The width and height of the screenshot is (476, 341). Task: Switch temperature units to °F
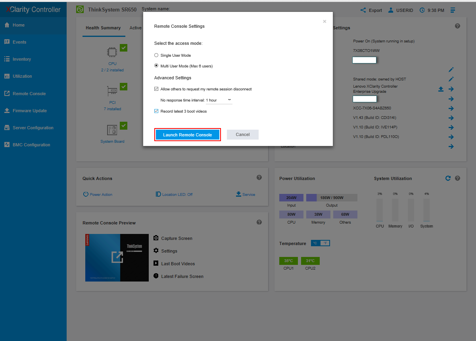[325, 243]
